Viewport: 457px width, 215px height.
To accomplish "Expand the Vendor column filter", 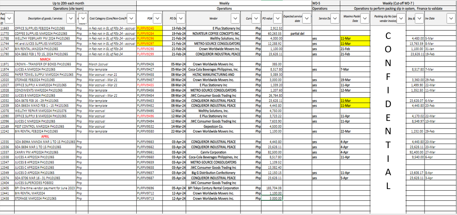I will [x=235, y=18].
